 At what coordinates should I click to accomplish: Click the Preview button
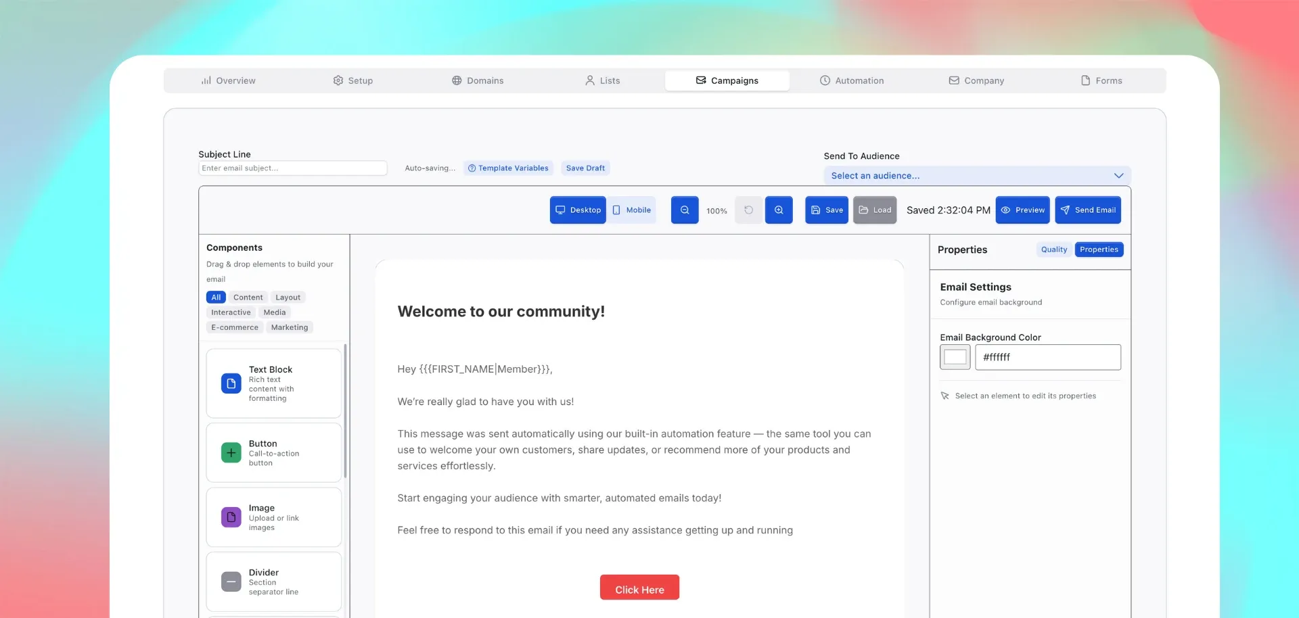[1022, 210]
